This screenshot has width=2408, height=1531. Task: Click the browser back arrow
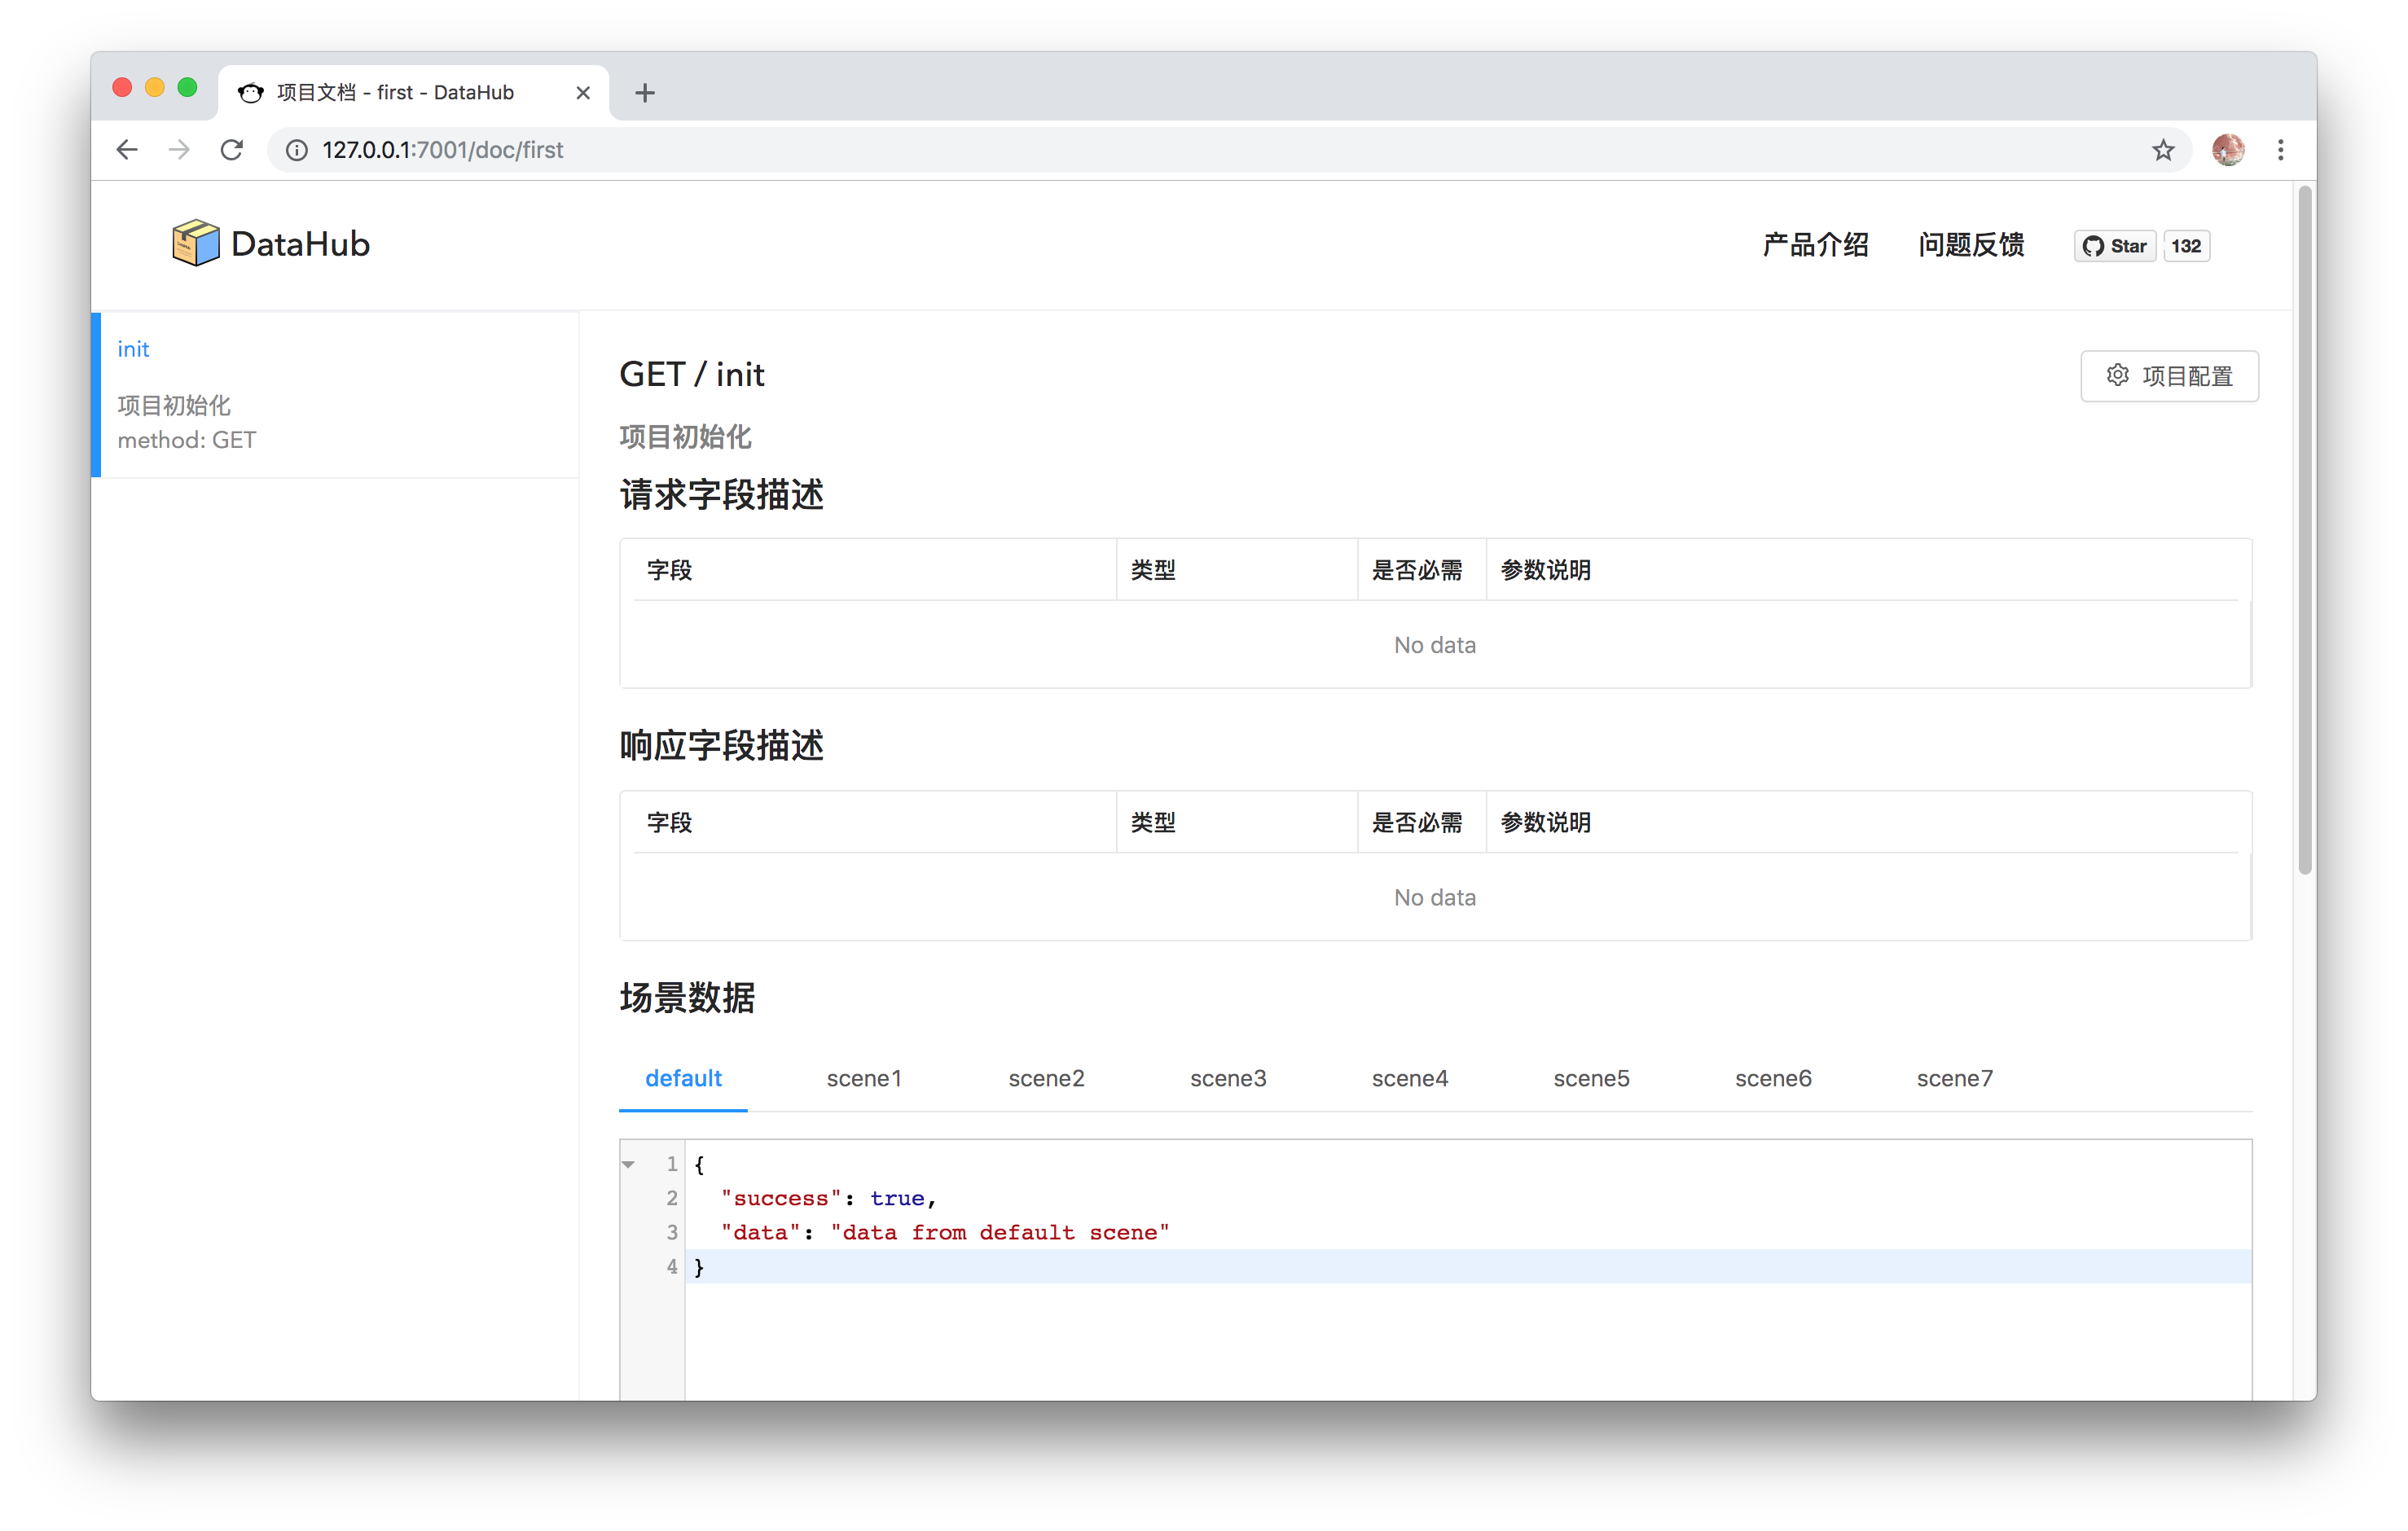point(127,150)
